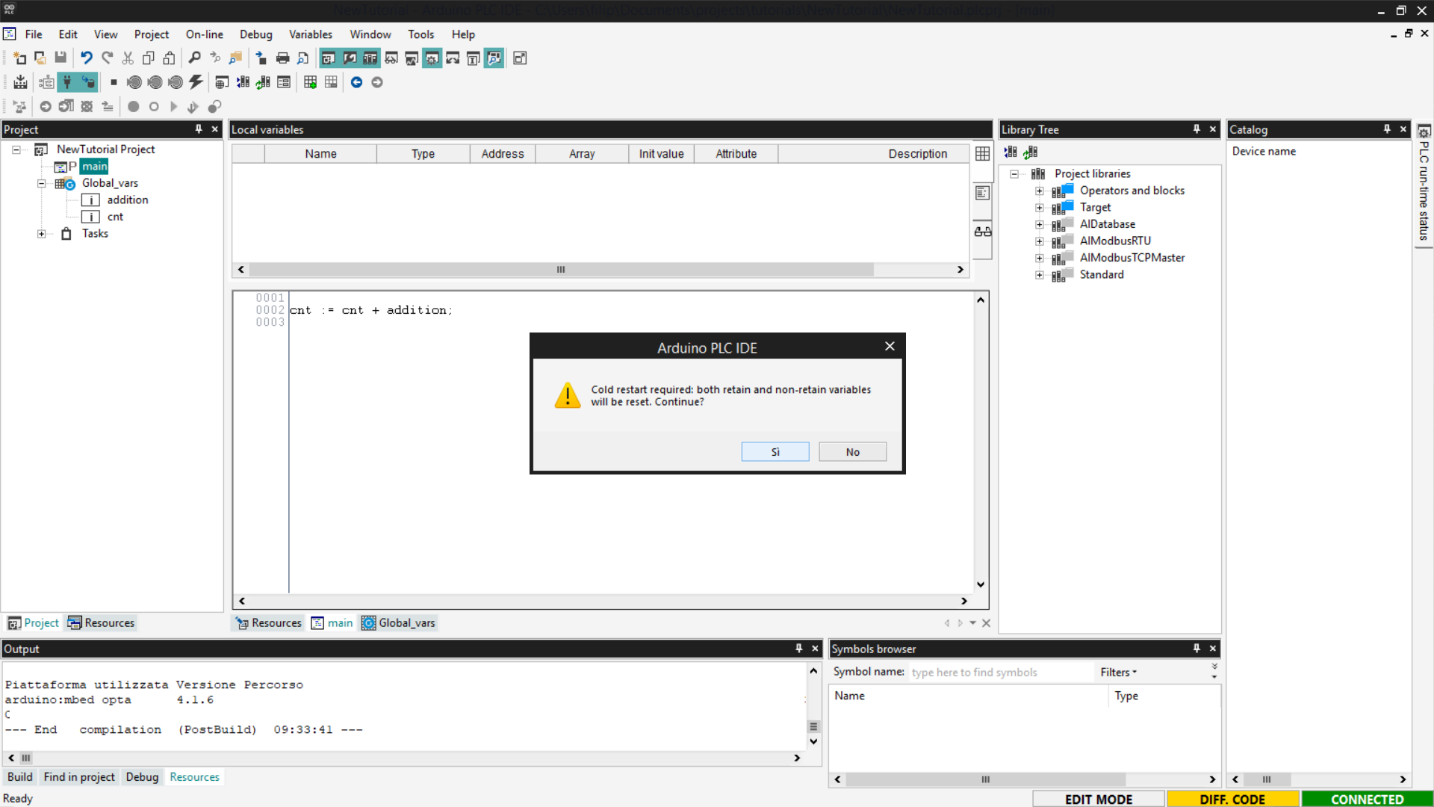Confirm cold restart with Sì button
The height and width of the screenshot is (807, 1434).
(775, 452)
